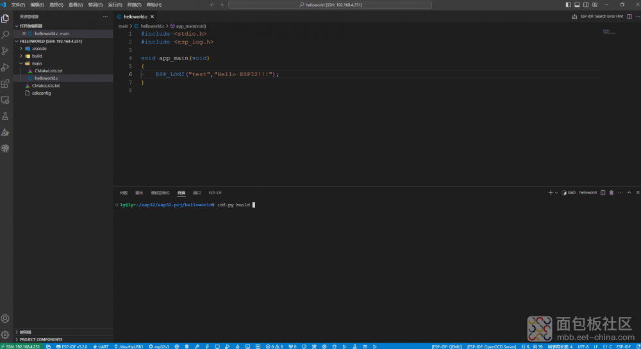Open the 终端(T) menu in menu bar
Viewport: 641px width, 349px height.
[134, 4]
